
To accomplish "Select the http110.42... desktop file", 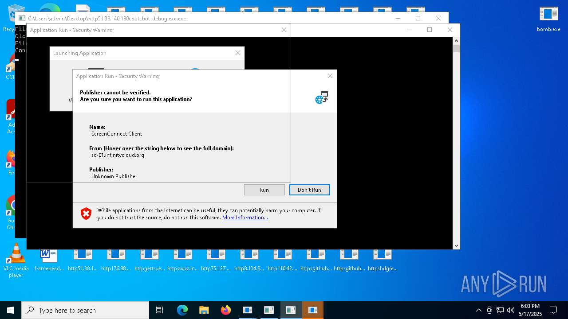I will coord(283,260).
